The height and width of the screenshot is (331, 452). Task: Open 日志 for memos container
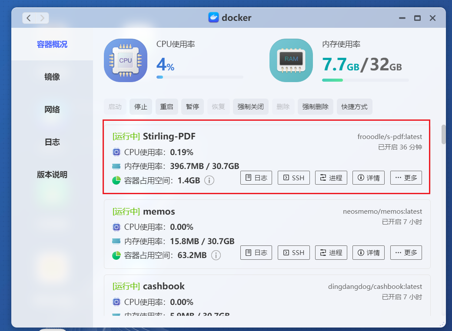(x=256, y=253)
